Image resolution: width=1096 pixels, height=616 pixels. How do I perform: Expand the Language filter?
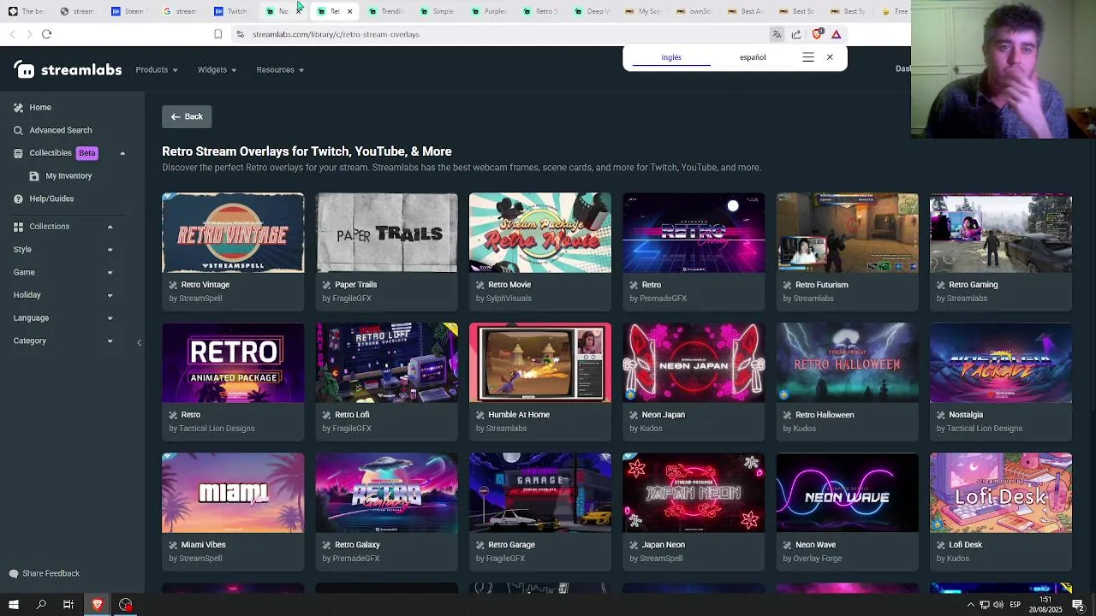coord(110,318)
